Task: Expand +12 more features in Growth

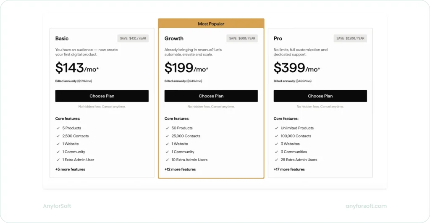Action: (x=180, y=169)
